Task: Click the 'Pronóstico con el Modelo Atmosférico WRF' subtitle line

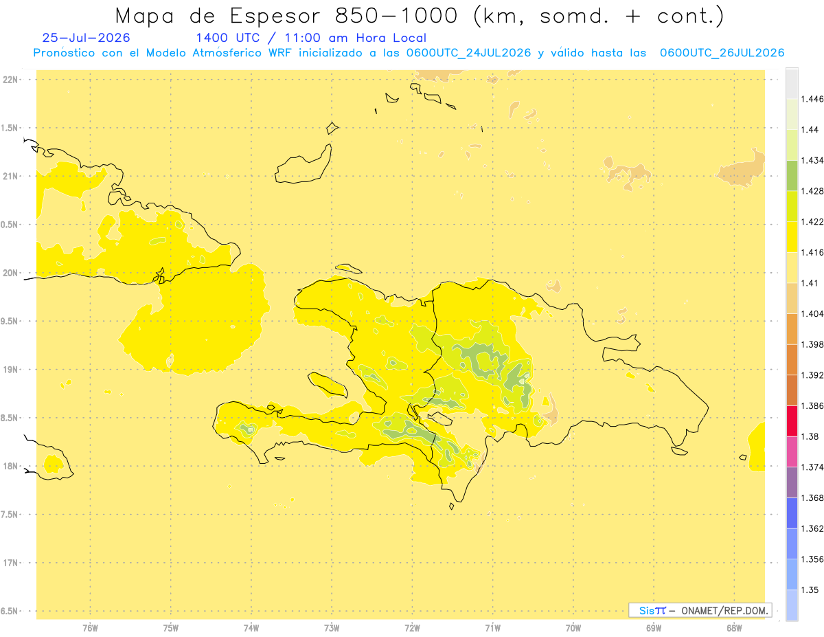Action: (x=409, y=53)
